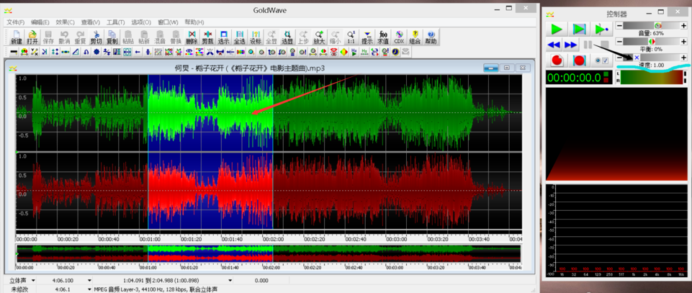692x293 pixels.
Task: Open the 工具 (Tools) menu
Action: coord(115,22)
